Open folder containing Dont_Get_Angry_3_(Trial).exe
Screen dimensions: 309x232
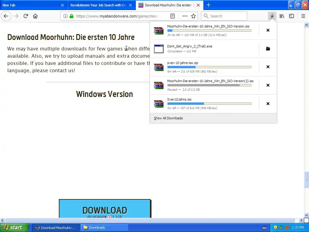[268, 49]
